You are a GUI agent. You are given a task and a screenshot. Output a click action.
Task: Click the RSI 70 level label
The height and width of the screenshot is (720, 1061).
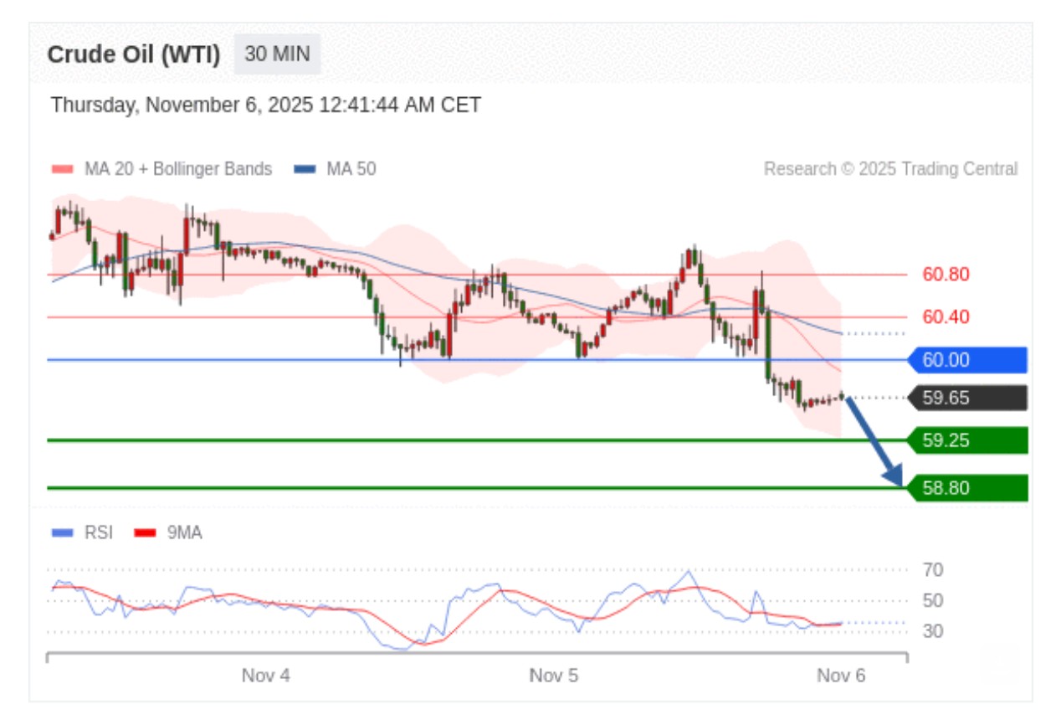pyautogui.click(x=933, y=570)
